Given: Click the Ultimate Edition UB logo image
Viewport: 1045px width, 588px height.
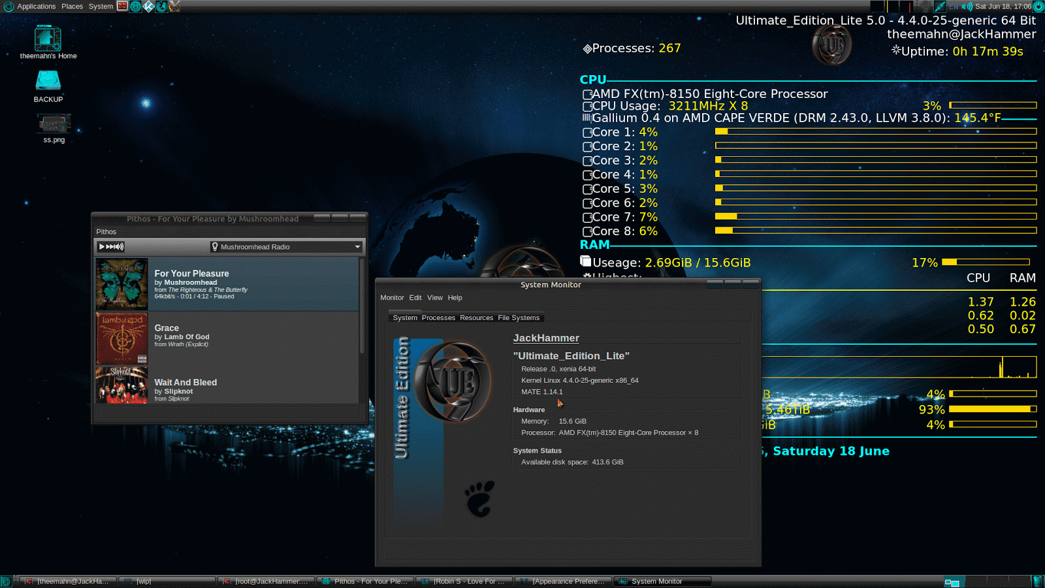Looking at the screenshot, I should coord(453,382).
